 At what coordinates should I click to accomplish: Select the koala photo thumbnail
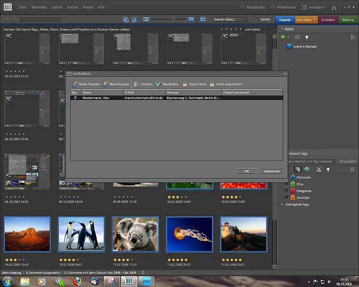[135, 234]
